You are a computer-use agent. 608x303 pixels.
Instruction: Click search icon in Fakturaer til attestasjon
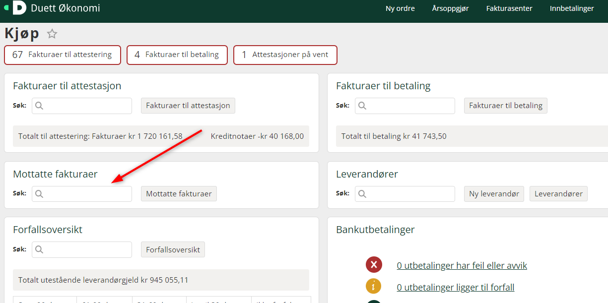click(39, 106)
